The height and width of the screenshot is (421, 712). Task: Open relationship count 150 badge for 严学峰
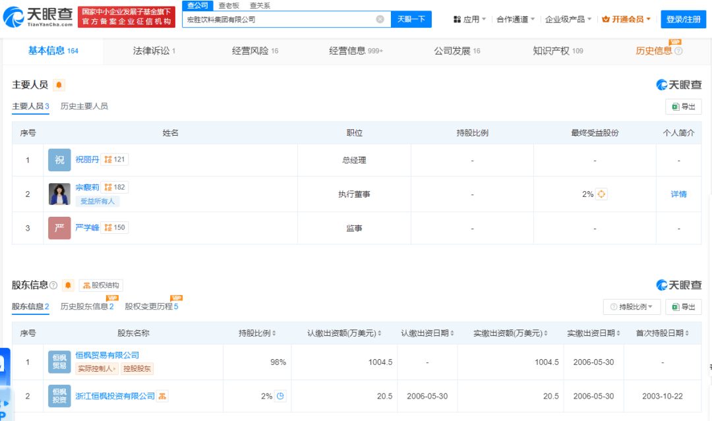click(x=115, y=227)
